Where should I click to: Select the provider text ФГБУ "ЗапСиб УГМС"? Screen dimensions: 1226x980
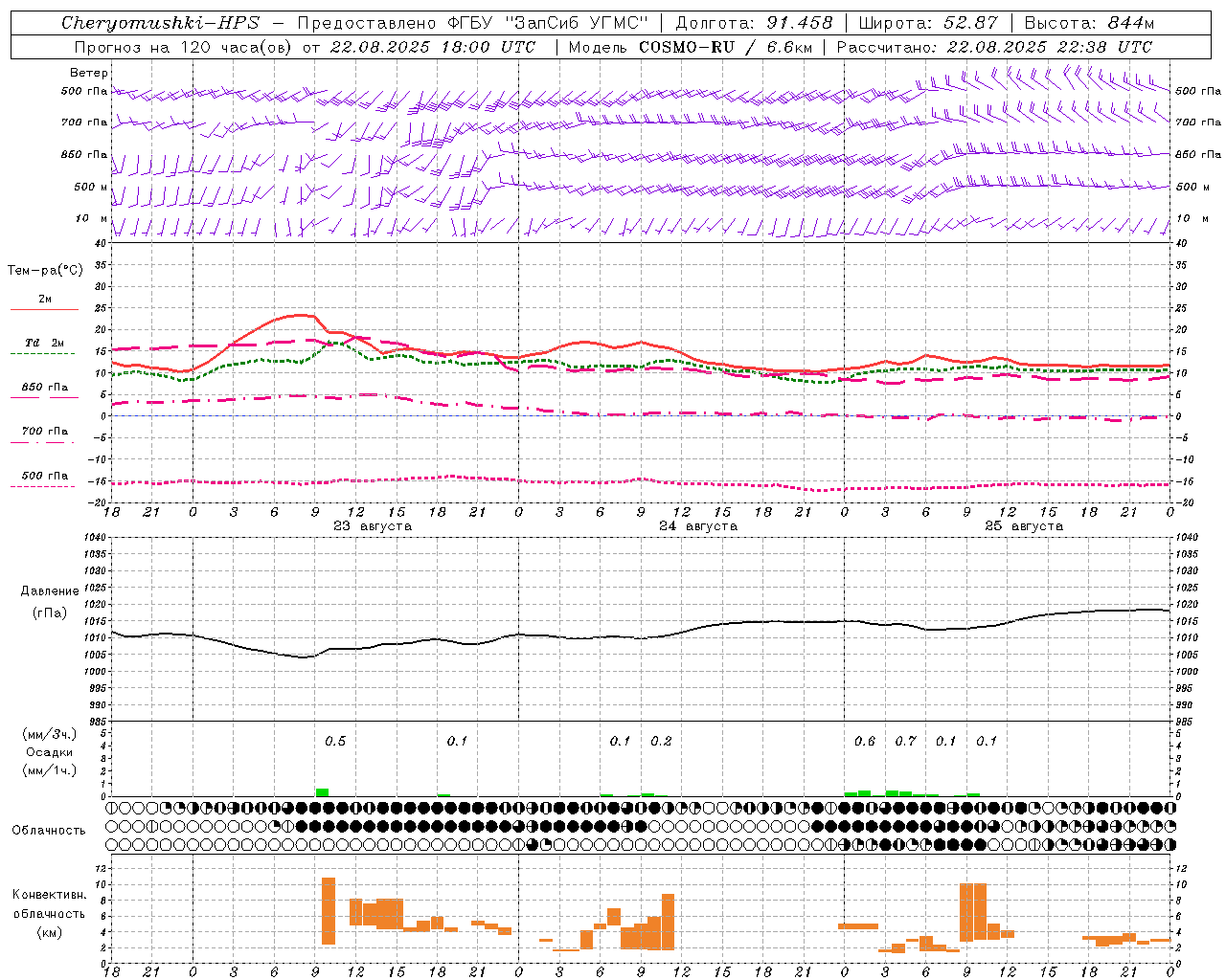548,23
